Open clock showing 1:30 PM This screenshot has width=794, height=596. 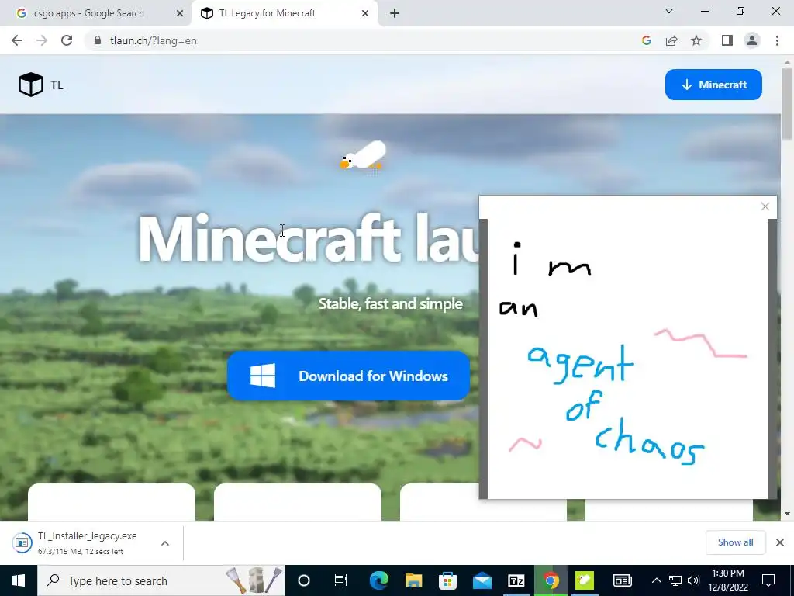pos(728,580)
